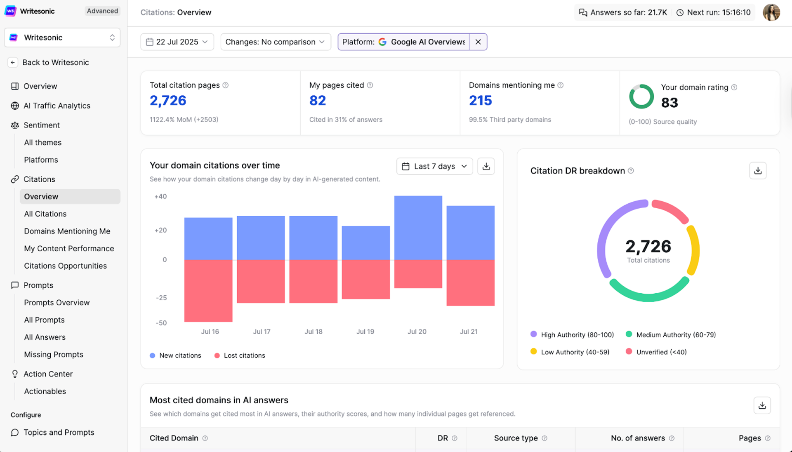Open the Writesonic workspace switcher dropdown
The height and width of the screenshot is (452, 792).
(62, 38)
